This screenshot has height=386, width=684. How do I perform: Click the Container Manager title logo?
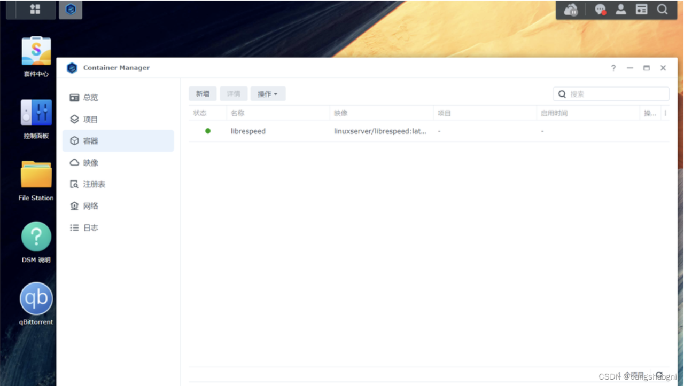point(72,68)
